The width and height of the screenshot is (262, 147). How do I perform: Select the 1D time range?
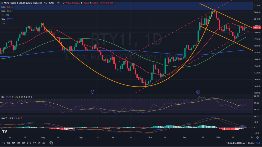click(4, 143)
